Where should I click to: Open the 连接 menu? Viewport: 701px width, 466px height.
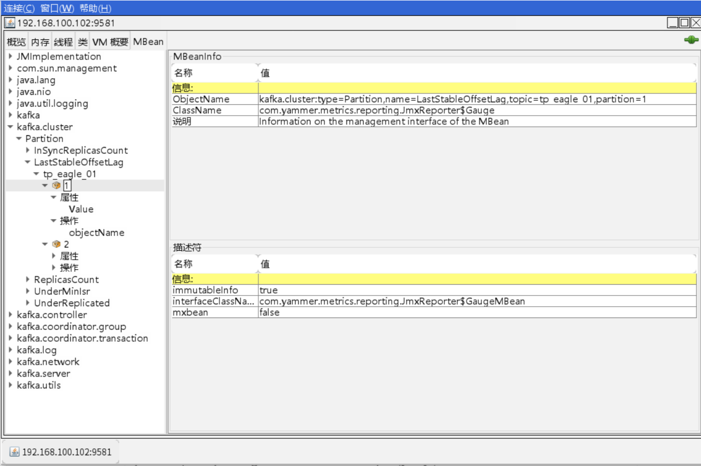click(19, 8)
